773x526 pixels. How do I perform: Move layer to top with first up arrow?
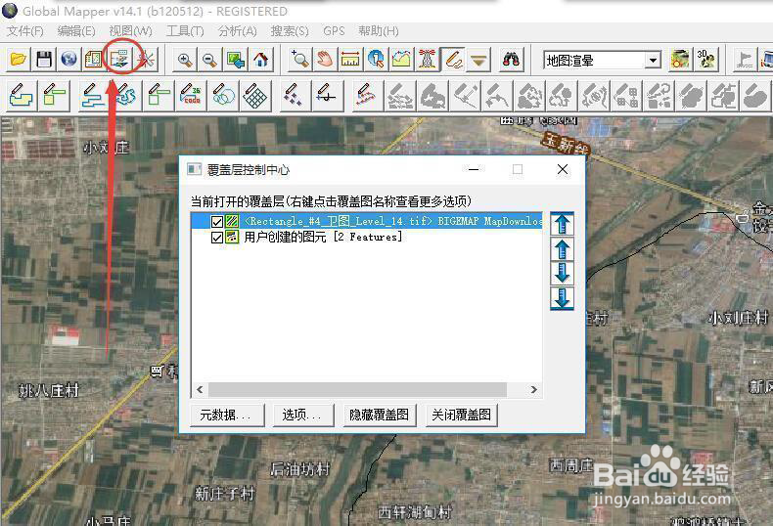click(562, 224)
